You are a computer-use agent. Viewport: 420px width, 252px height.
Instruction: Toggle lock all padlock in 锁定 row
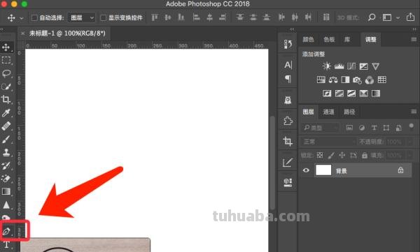[x=365, y=155]
